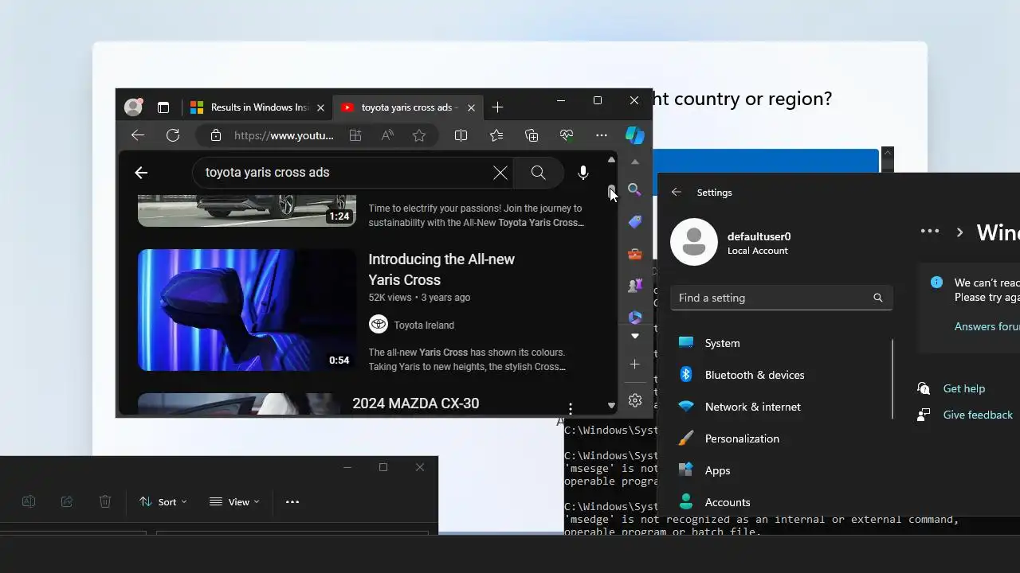Toggle Edge split screen view
This screenshot has height=573, width=1020.
461,135
